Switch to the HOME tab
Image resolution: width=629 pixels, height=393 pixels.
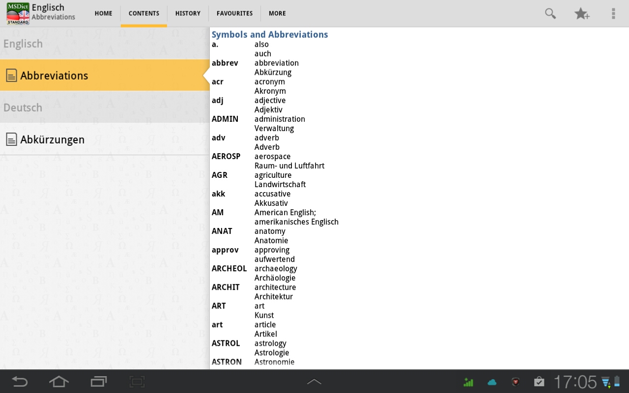pos(103,13)
